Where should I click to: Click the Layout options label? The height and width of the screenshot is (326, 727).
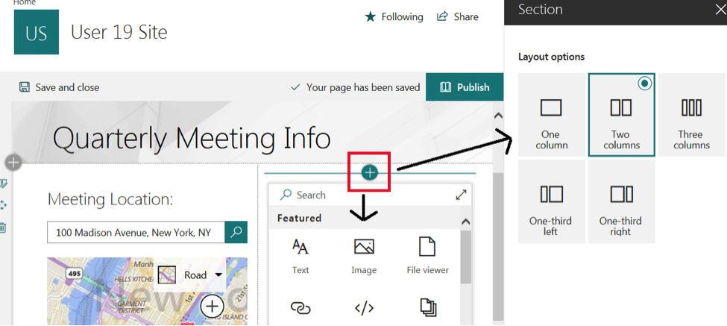551,57
